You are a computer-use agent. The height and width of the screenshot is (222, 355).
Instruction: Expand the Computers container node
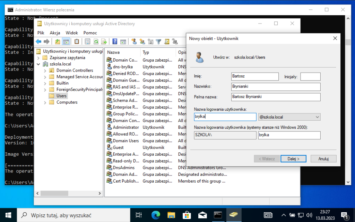point(45,103)
